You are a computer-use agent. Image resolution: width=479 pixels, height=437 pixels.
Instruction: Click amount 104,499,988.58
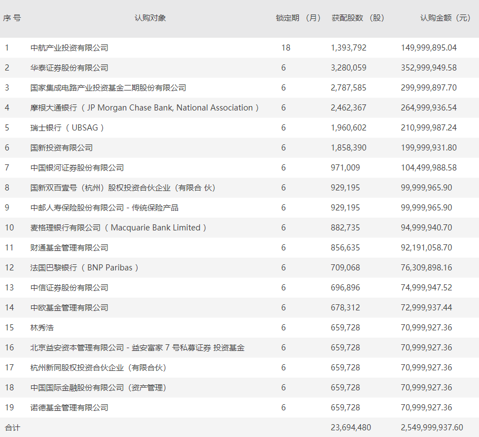[428, 168]
